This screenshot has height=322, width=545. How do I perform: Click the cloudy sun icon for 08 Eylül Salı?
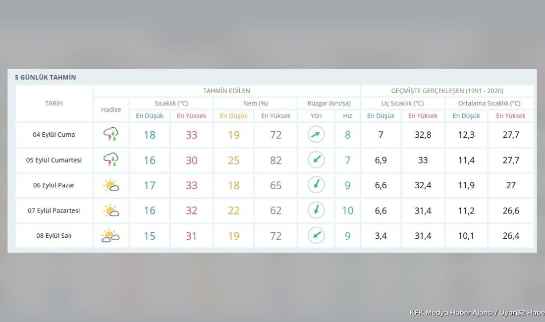pyautogui.click(x=110, y=235)
